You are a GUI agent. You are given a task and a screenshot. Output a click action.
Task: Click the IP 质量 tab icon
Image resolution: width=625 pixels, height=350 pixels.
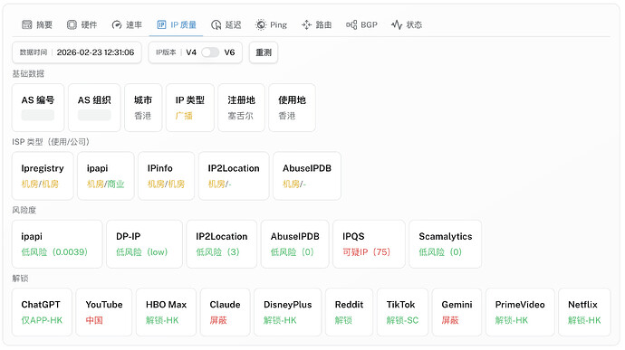161,24
